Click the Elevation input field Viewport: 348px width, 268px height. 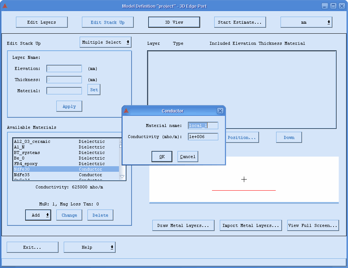(64, 68)
